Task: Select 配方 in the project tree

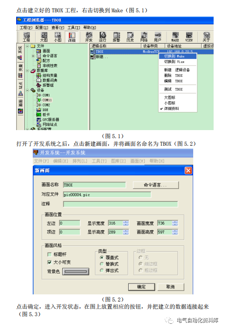Action: pyautogui.click(x=43, y=61)
